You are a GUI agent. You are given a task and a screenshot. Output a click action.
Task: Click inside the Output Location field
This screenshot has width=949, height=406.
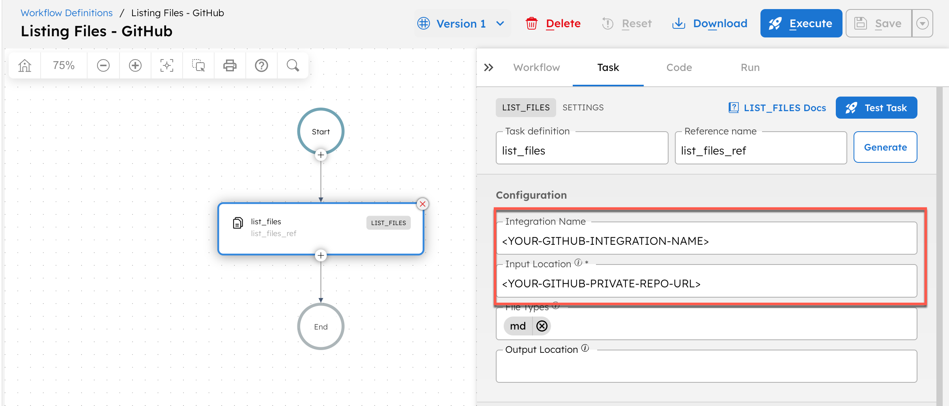click(x=706, y=367)
